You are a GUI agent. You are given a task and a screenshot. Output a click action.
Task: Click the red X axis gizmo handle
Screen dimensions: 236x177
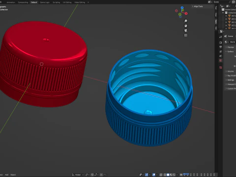point(186,13)
